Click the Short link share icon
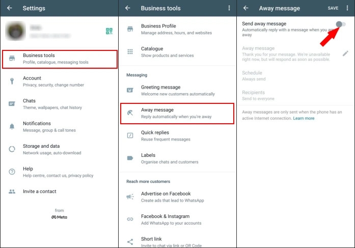 click(x=130, y=242)
